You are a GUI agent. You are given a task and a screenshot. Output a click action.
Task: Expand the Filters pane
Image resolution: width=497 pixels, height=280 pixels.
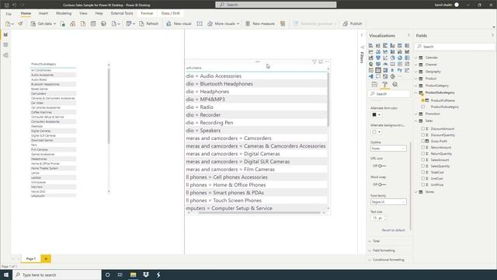[362, 35]
